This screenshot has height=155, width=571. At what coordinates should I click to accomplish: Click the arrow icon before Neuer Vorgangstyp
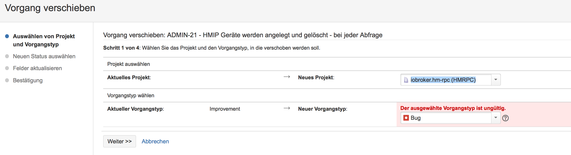coord(287,108)
